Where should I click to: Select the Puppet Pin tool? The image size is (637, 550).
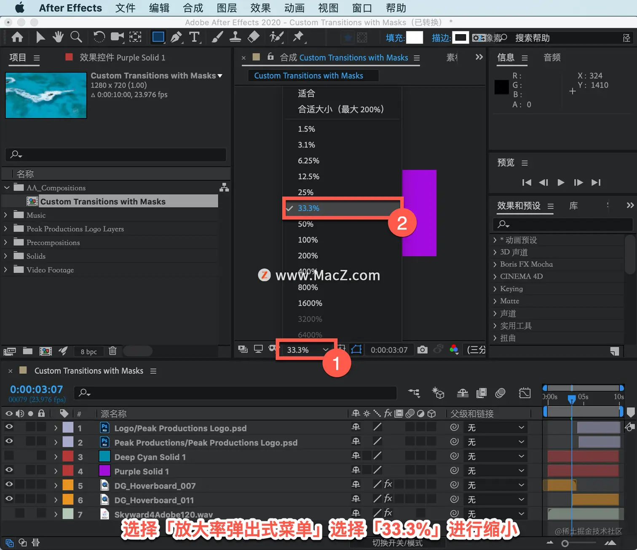click(x=299, y=38)
